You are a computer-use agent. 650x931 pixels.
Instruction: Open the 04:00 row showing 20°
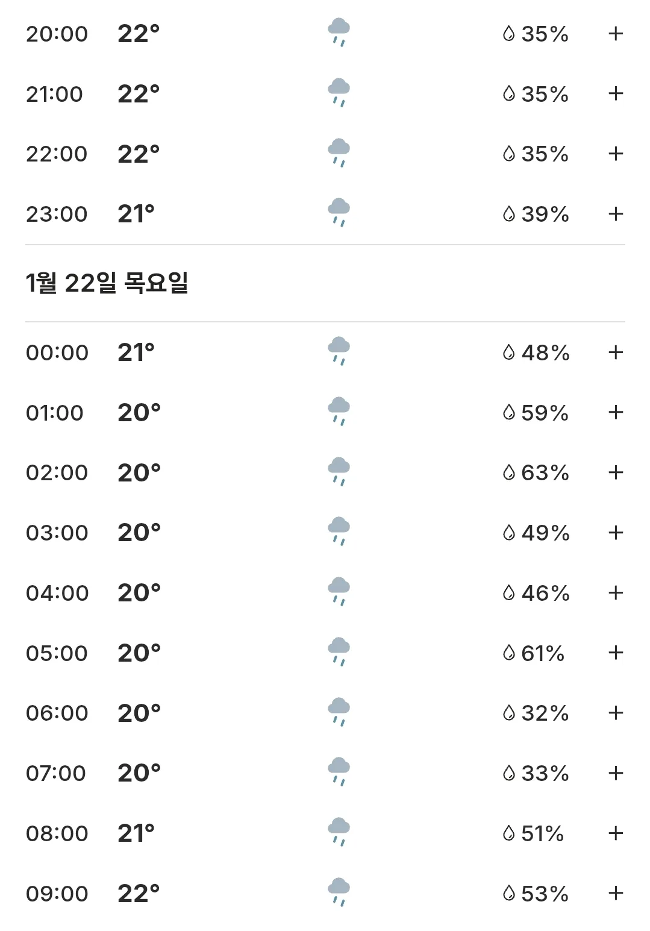[x=325, y=593]
